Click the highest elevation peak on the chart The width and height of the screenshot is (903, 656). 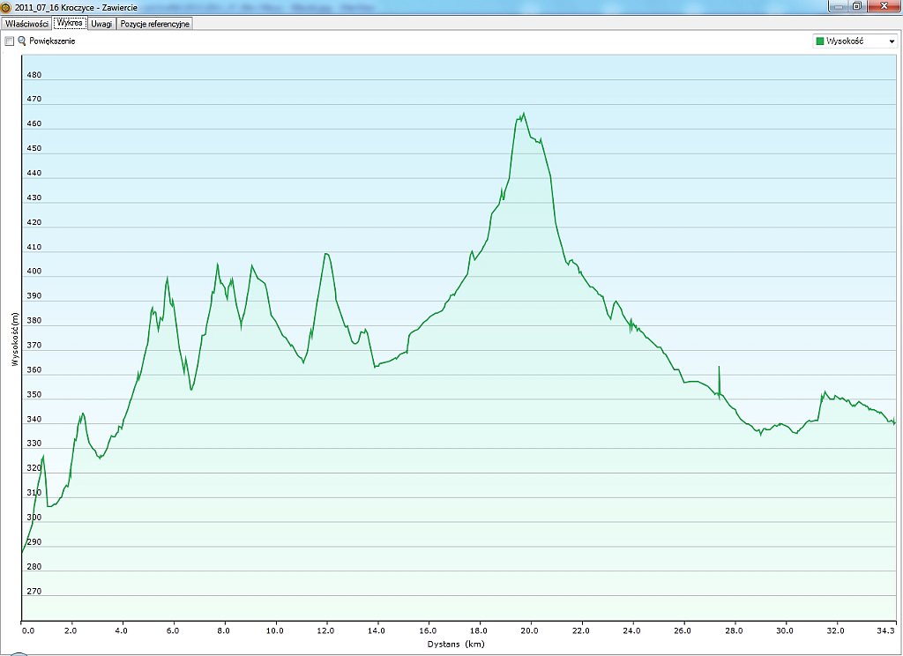coord(523,114)
